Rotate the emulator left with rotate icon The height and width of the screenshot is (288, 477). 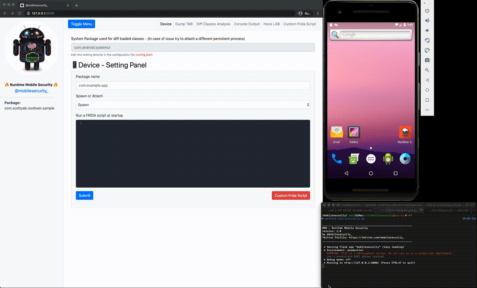427,40
